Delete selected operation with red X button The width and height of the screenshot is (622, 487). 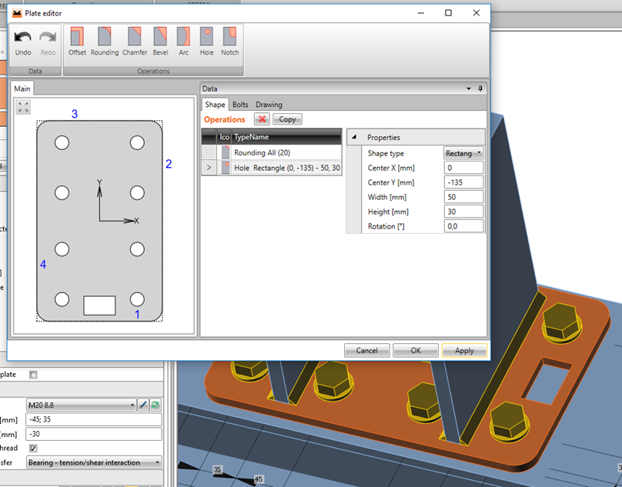pyautogui.click(x=262, y=119)
